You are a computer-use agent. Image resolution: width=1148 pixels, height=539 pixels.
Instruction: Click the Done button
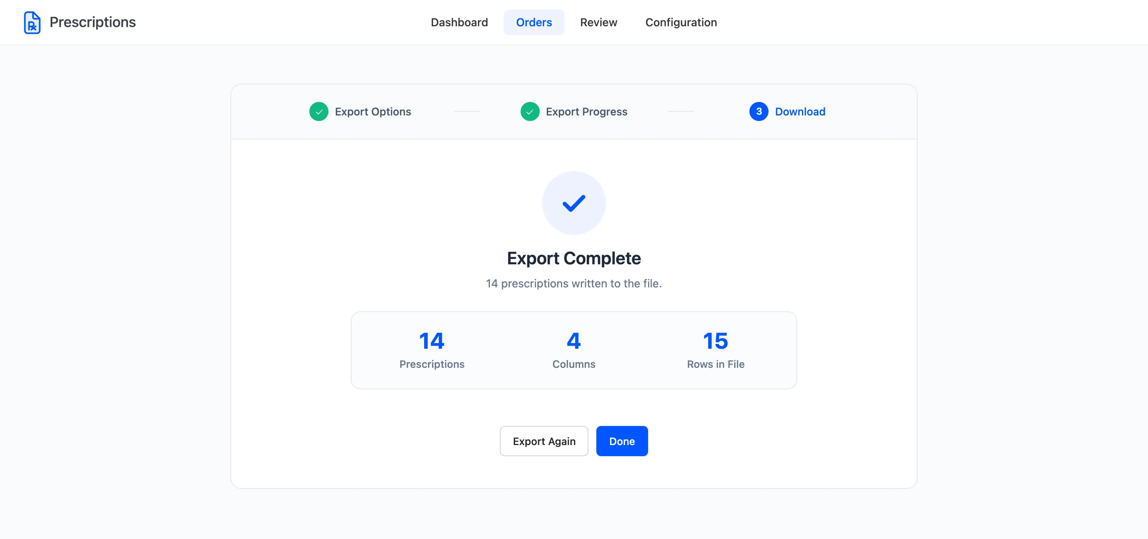click(622, 441)
